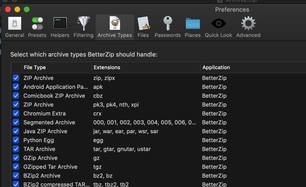Uncheck the zip, zipx ZIP Archive checkbox
Viewport: 306px width, 187px height.
click(16, 78)
